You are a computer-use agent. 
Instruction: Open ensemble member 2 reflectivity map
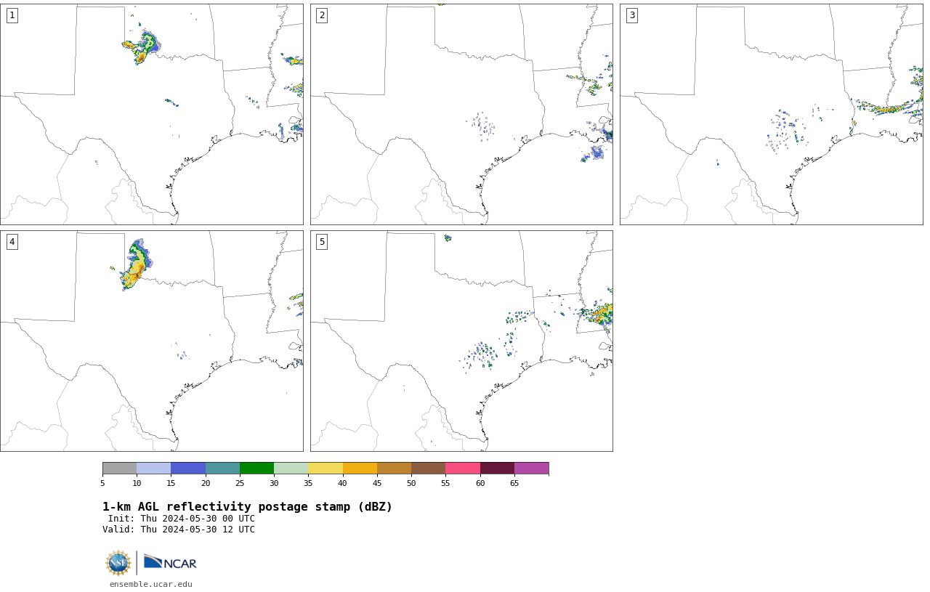click(461, 114)
